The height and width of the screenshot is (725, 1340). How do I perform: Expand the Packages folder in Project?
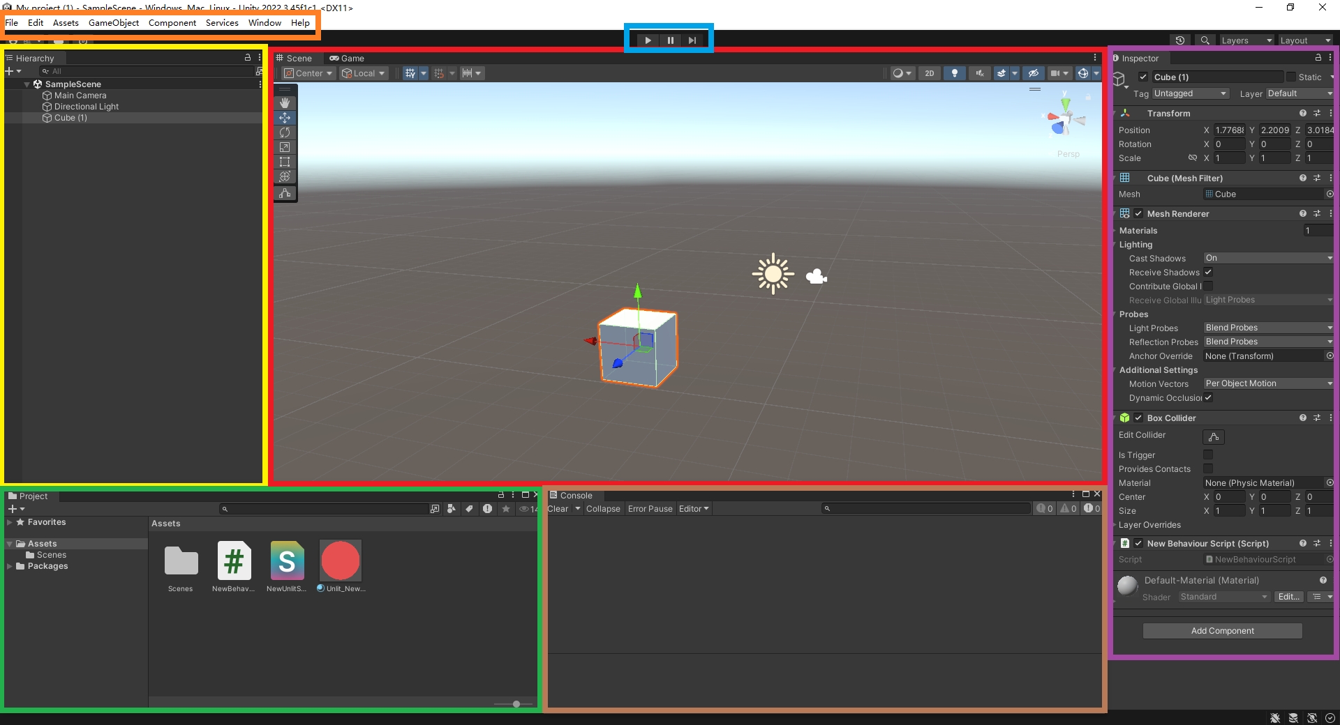click(x=10, y=566)
